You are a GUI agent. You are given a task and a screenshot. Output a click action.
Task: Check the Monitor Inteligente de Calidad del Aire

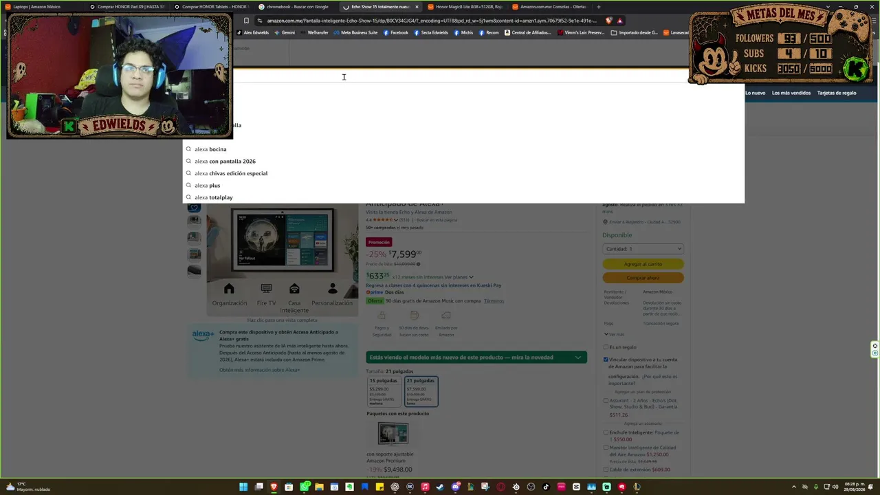[606, 448]
